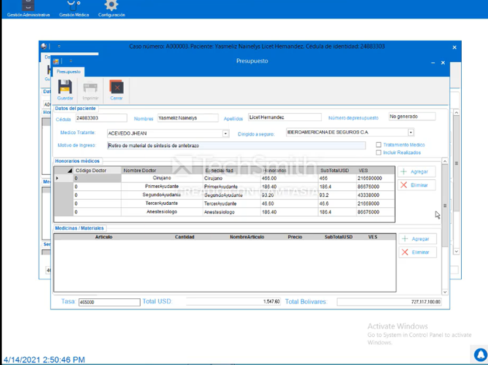The width and height of the screenshot is (488, 365).
Task: Click Presupuesto panel vertical scrollbar thumb
Action: point(445,205)
